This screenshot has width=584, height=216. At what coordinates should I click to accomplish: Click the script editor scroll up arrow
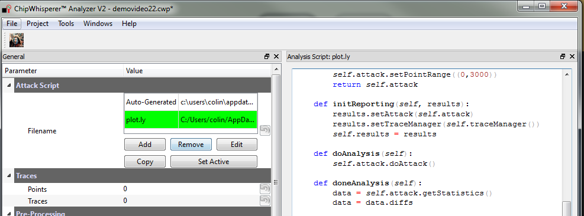(x=566, y=74)
